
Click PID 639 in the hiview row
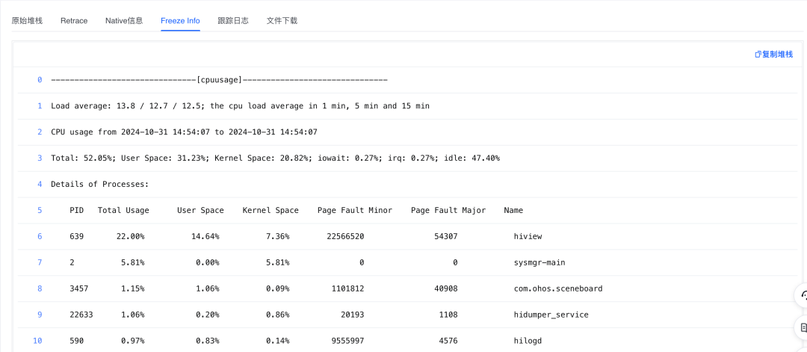[x=77, y=236]
